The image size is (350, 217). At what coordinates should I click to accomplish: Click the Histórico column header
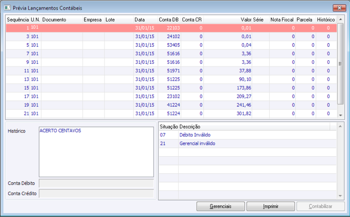pyautogui.click(x=326, y=20)
